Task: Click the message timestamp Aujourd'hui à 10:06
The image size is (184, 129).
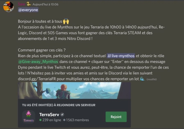Action: 45,4
